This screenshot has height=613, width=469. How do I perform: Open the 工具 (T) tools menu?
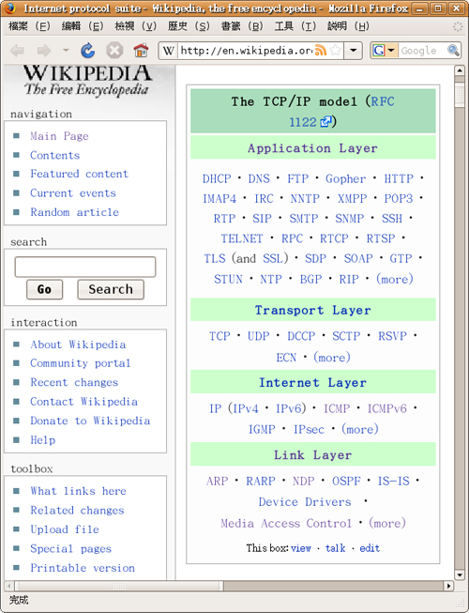click(295, 26)
